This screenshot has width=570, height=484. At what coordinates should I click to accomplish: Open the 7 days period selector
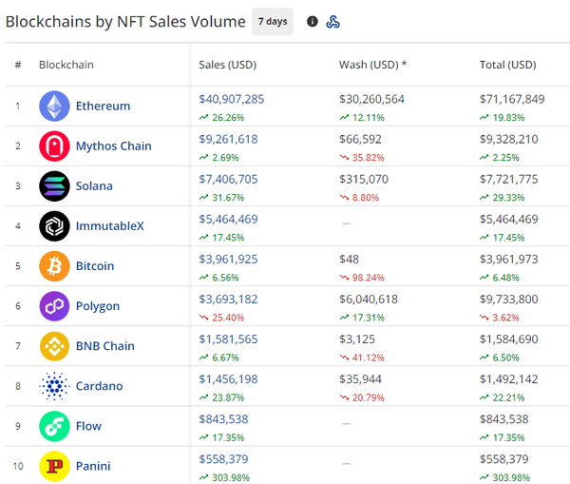tap(273, 22)
